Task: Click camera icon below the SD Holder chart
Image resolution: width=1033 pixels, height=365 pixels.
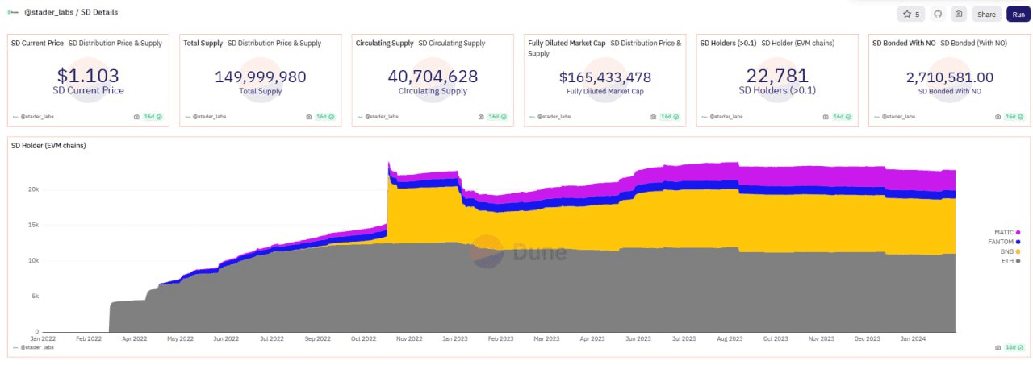Action: coord(998,347)
